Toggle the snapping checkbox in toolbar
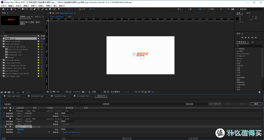This screenshot has width=264, height=140. click(80, 9)
